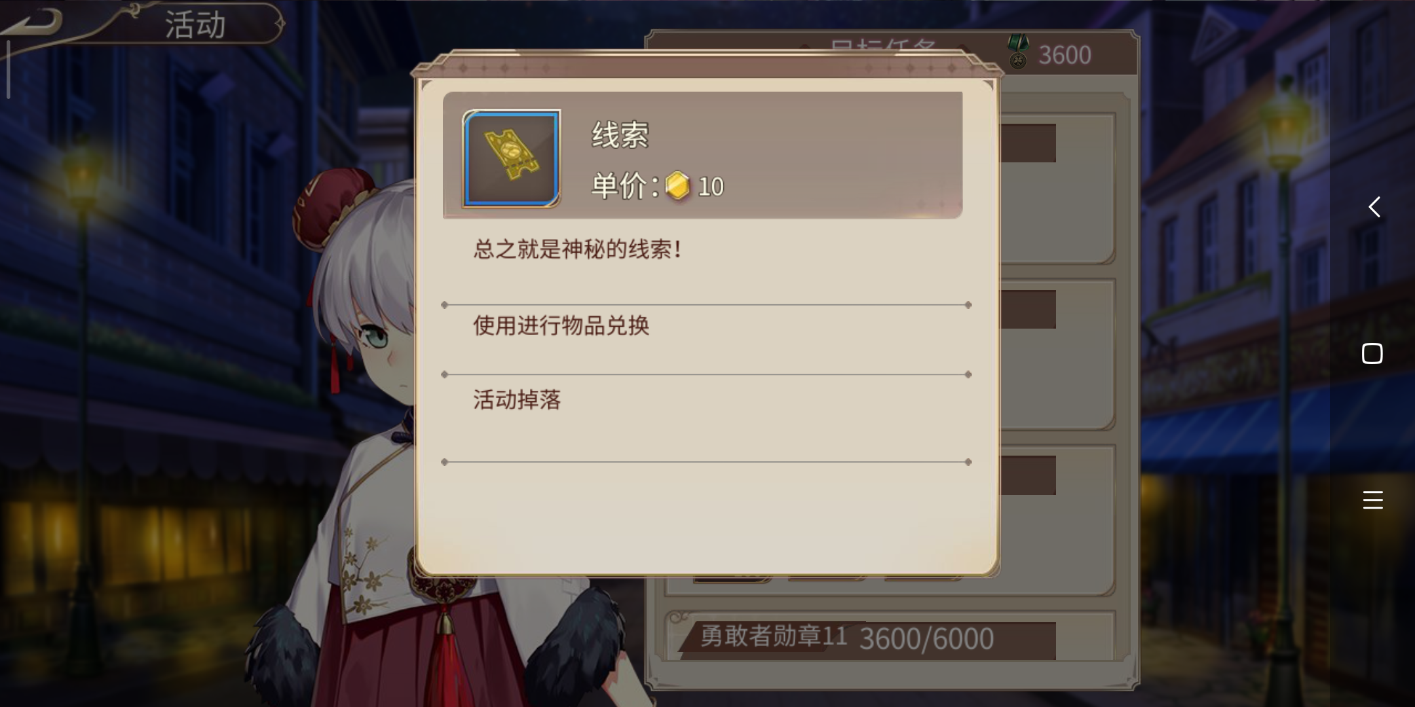The image size is (1415, 707).
Task: Click the partially hidden 目标任务 panel title
Action: click(x=883, y=45)
